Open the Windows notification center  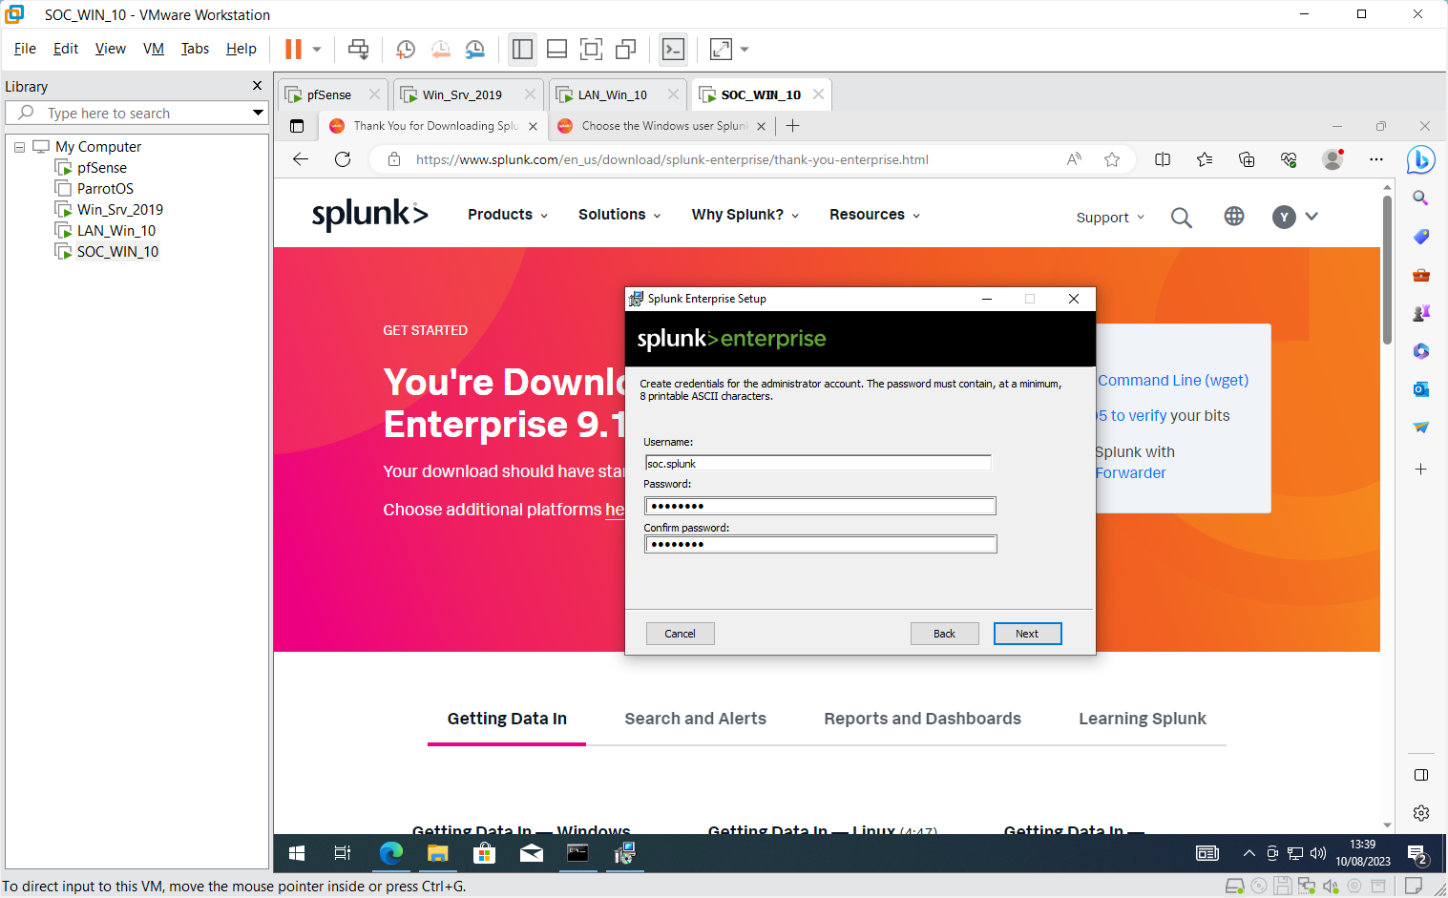coord(1417,853)
